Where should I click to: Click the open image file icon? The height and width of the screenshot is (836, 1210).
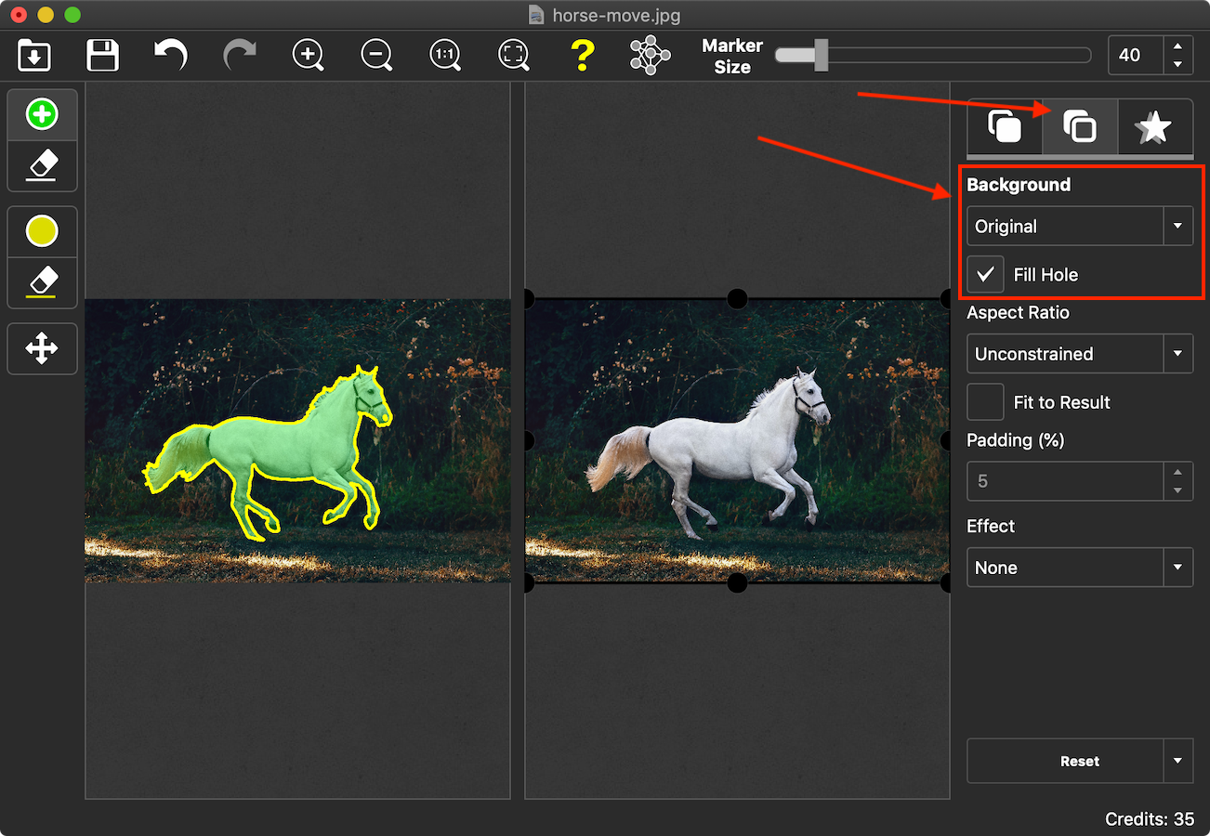[x=34, y=56]
